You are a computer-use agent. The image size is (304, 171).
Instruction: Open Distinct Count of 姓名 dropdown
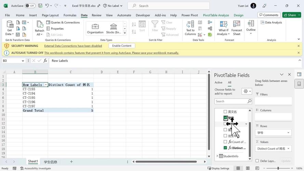pyautogui.click(x=288, y=148)
